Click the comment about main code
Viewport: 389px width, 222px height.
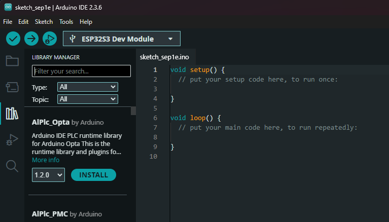tap(268, 128)
